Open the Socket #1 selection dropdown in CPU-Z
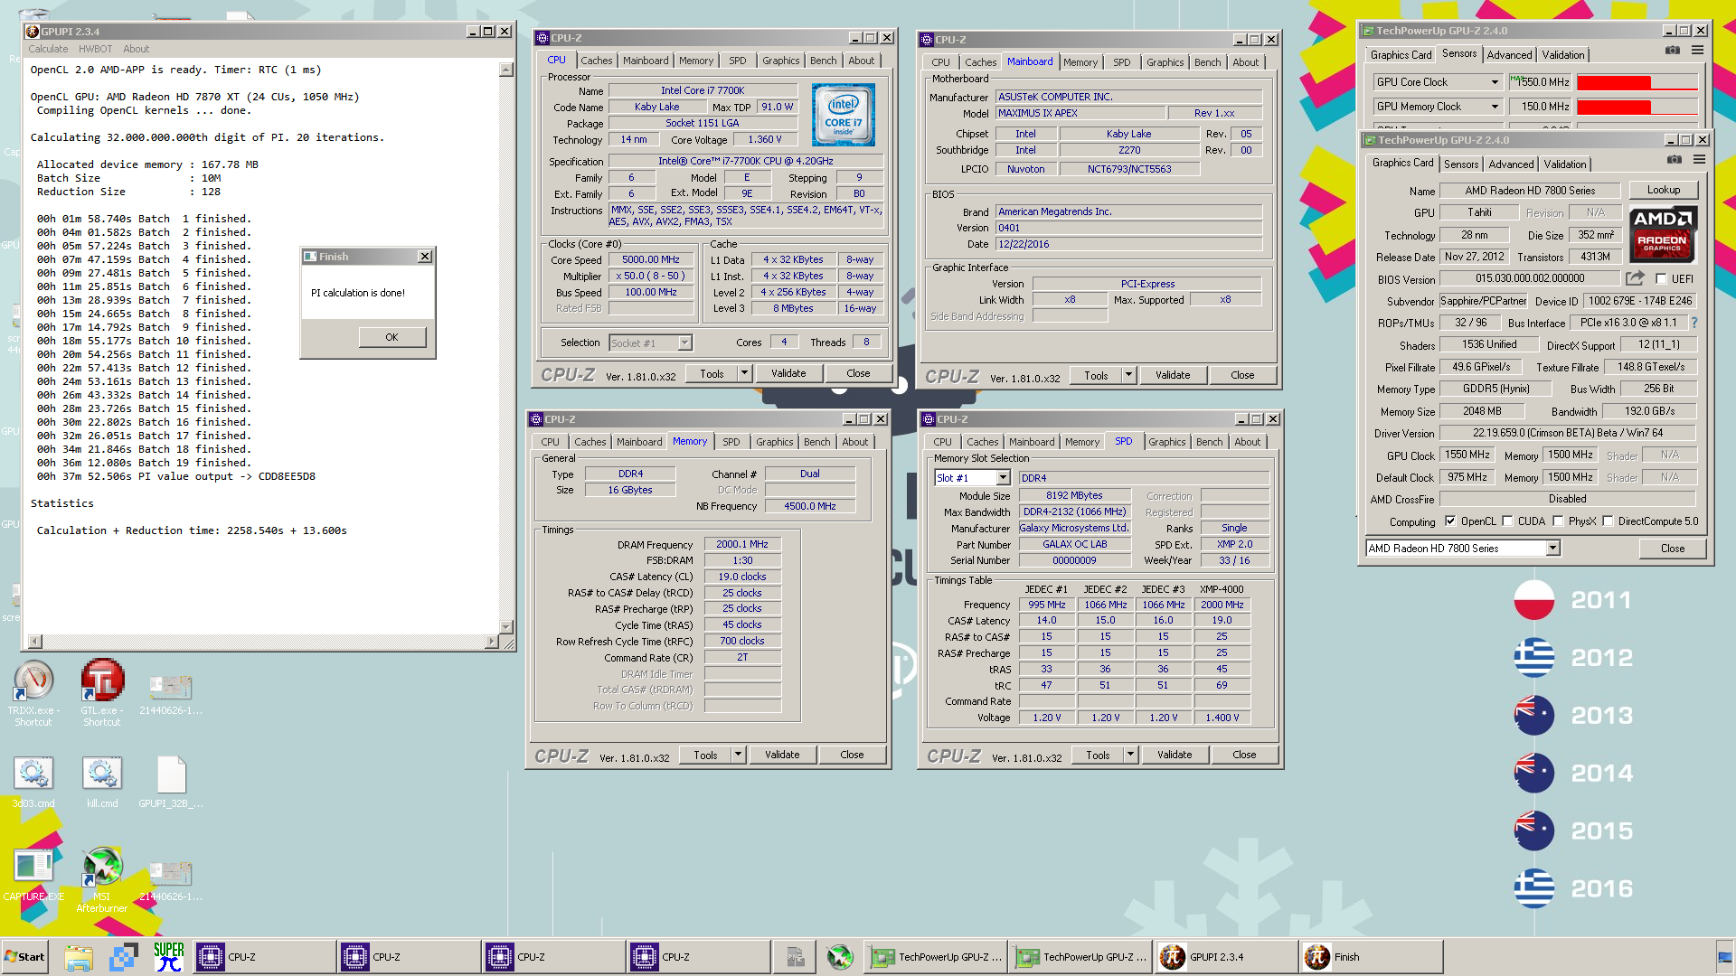 684,343
